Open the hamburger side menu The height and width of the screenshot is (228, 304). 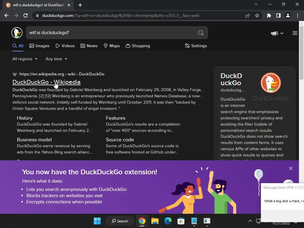(x=295, y=33)
